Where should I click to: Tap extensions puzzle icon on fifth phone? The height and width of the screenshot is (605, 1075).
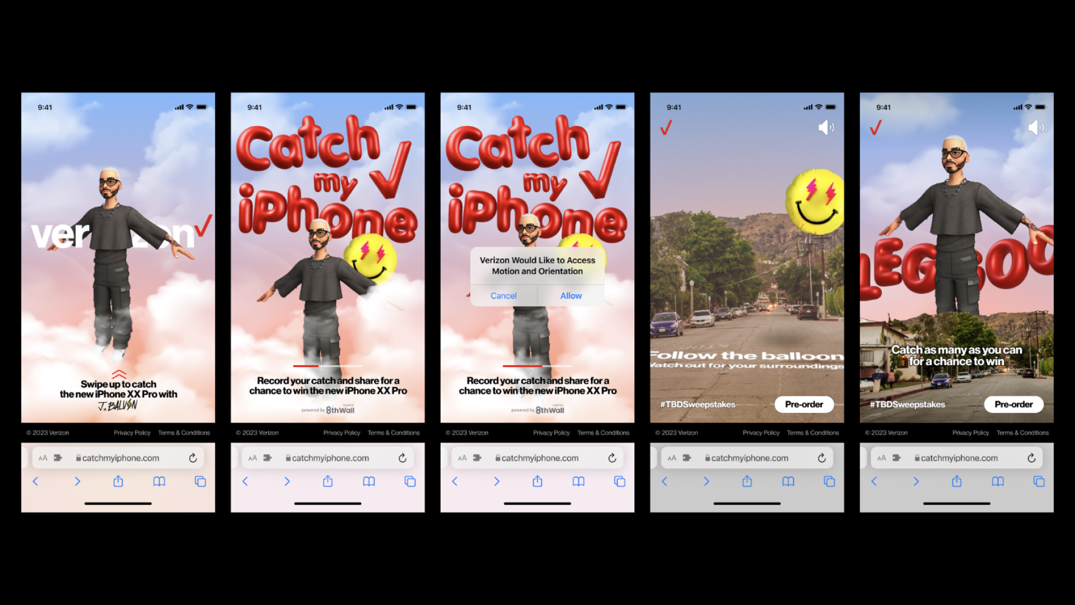pyautogui.click(x=896, y=458)
